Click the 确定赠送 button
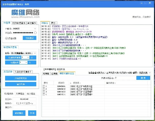 tap(19, 113)
